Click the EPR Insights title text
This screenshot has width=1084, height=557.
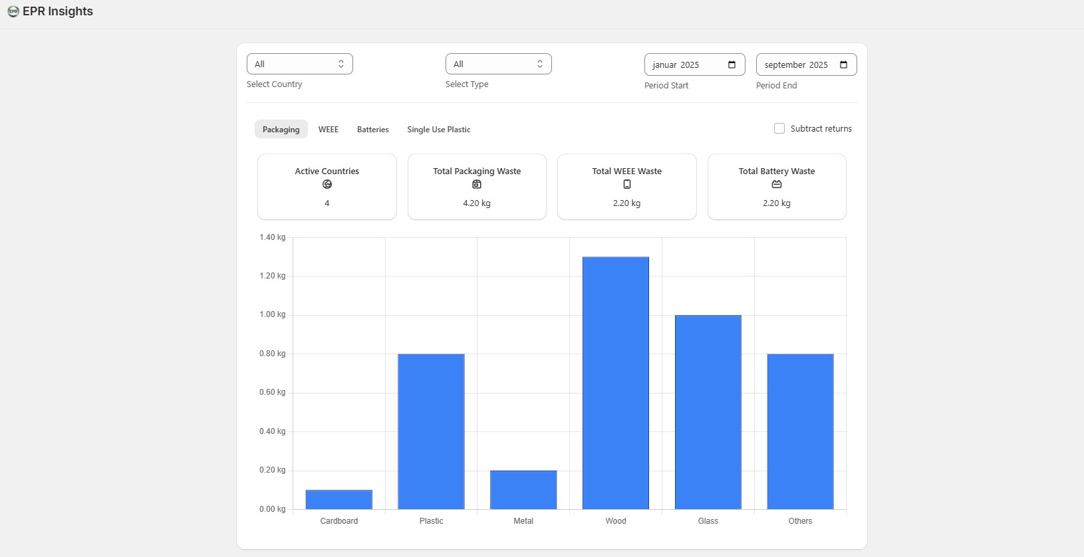tap(58, 11)
